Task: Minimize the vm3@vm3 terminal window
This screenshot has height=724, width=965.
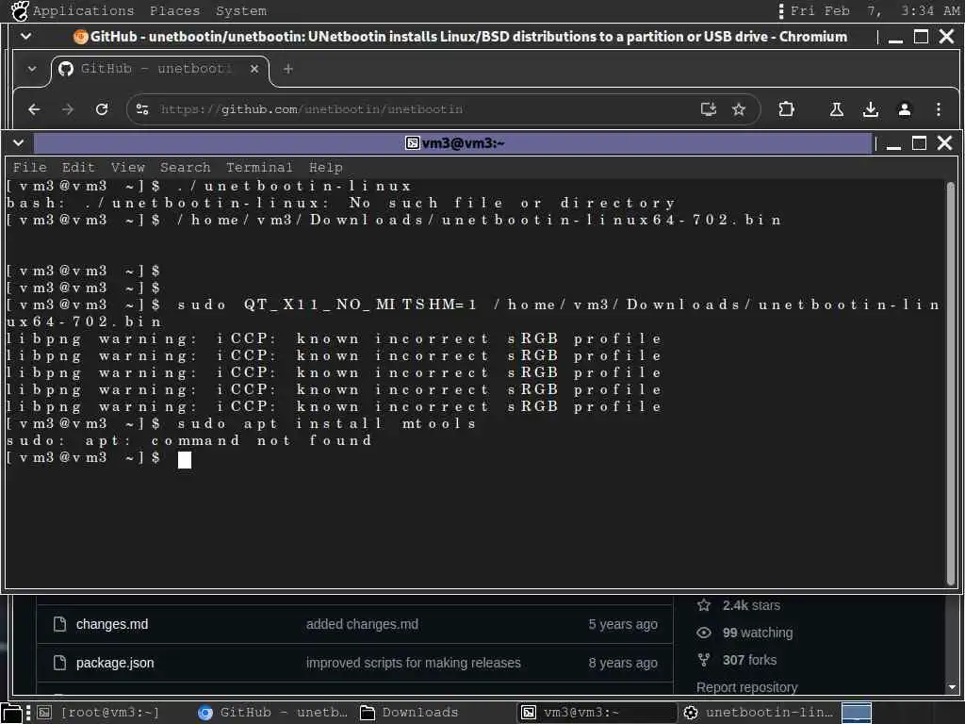Action: pos(893,144)
